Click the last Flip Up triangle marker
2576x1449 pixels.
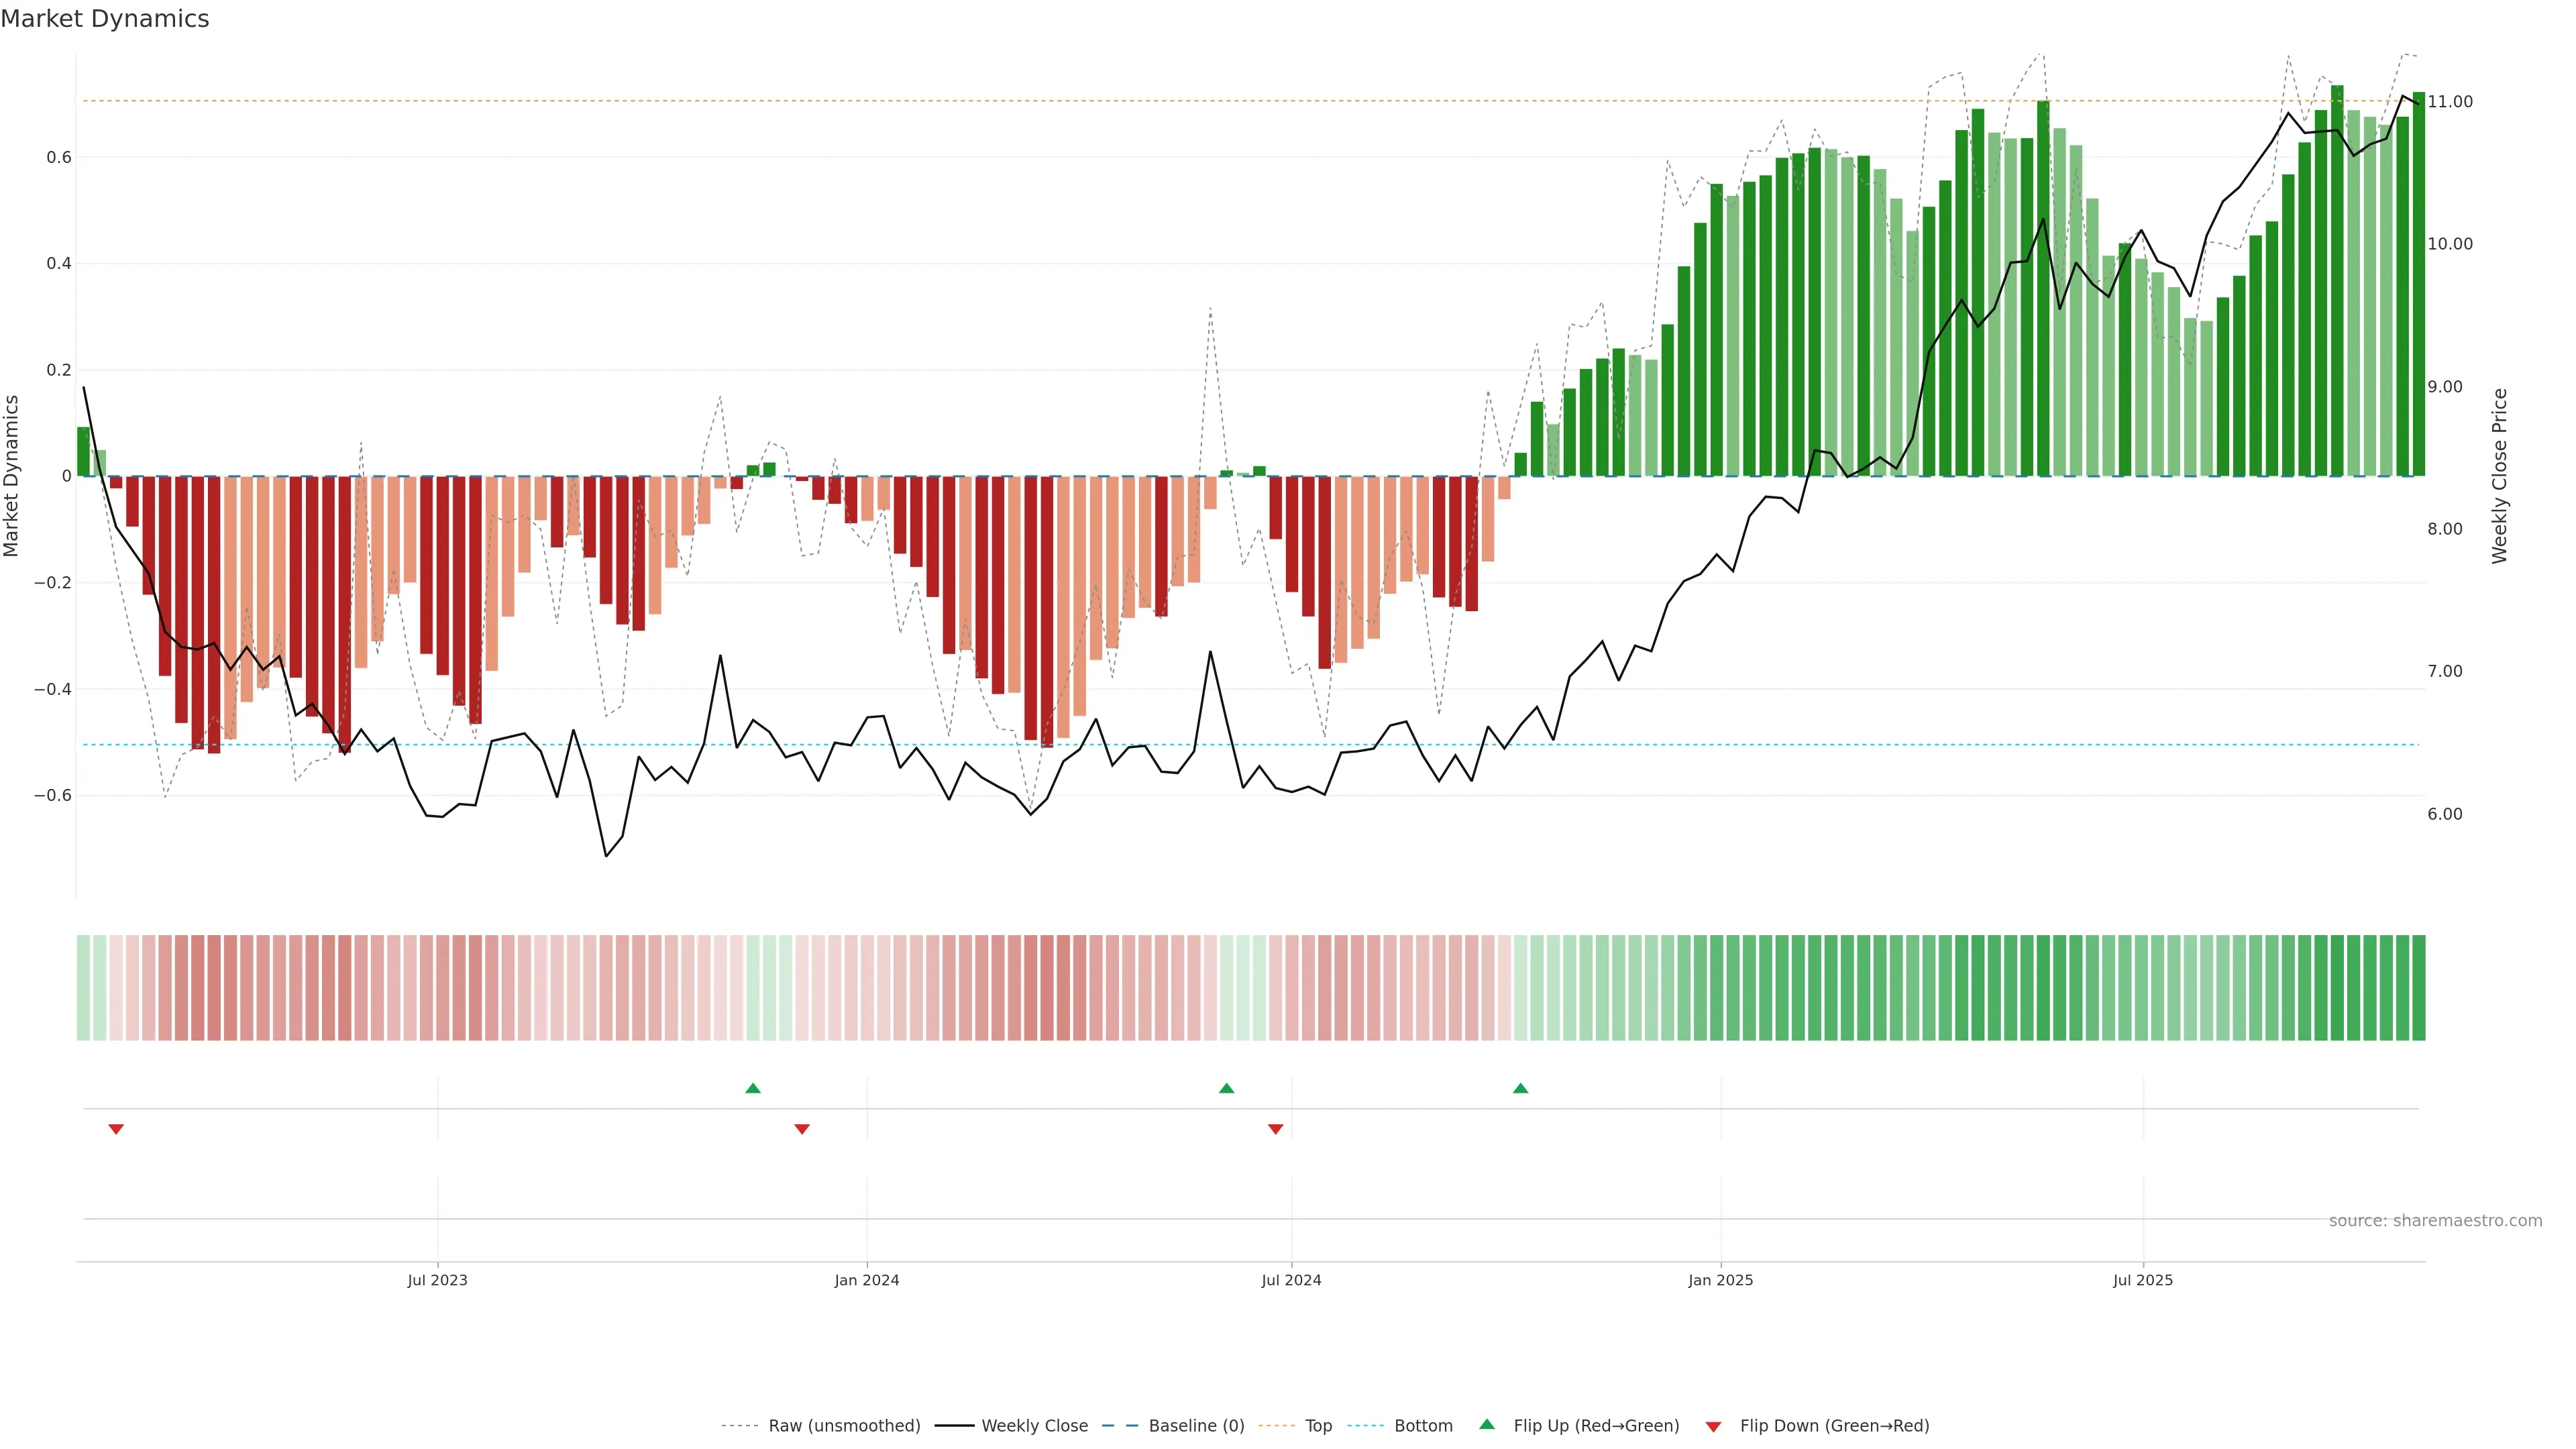click(x=1520, y=1088)
